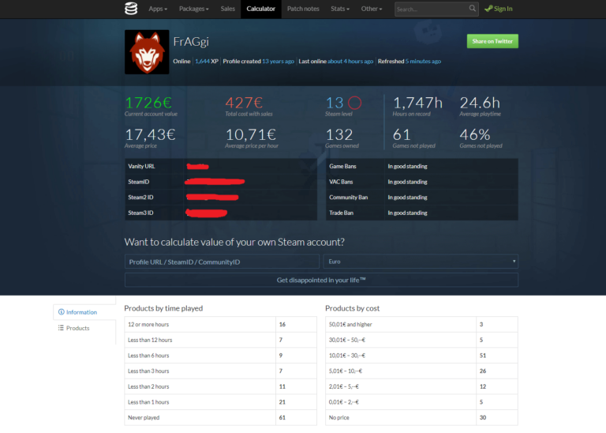The image size is (606, 433).
Task: Expand the Other dropdown menu
Action: [x=372, y=9]
